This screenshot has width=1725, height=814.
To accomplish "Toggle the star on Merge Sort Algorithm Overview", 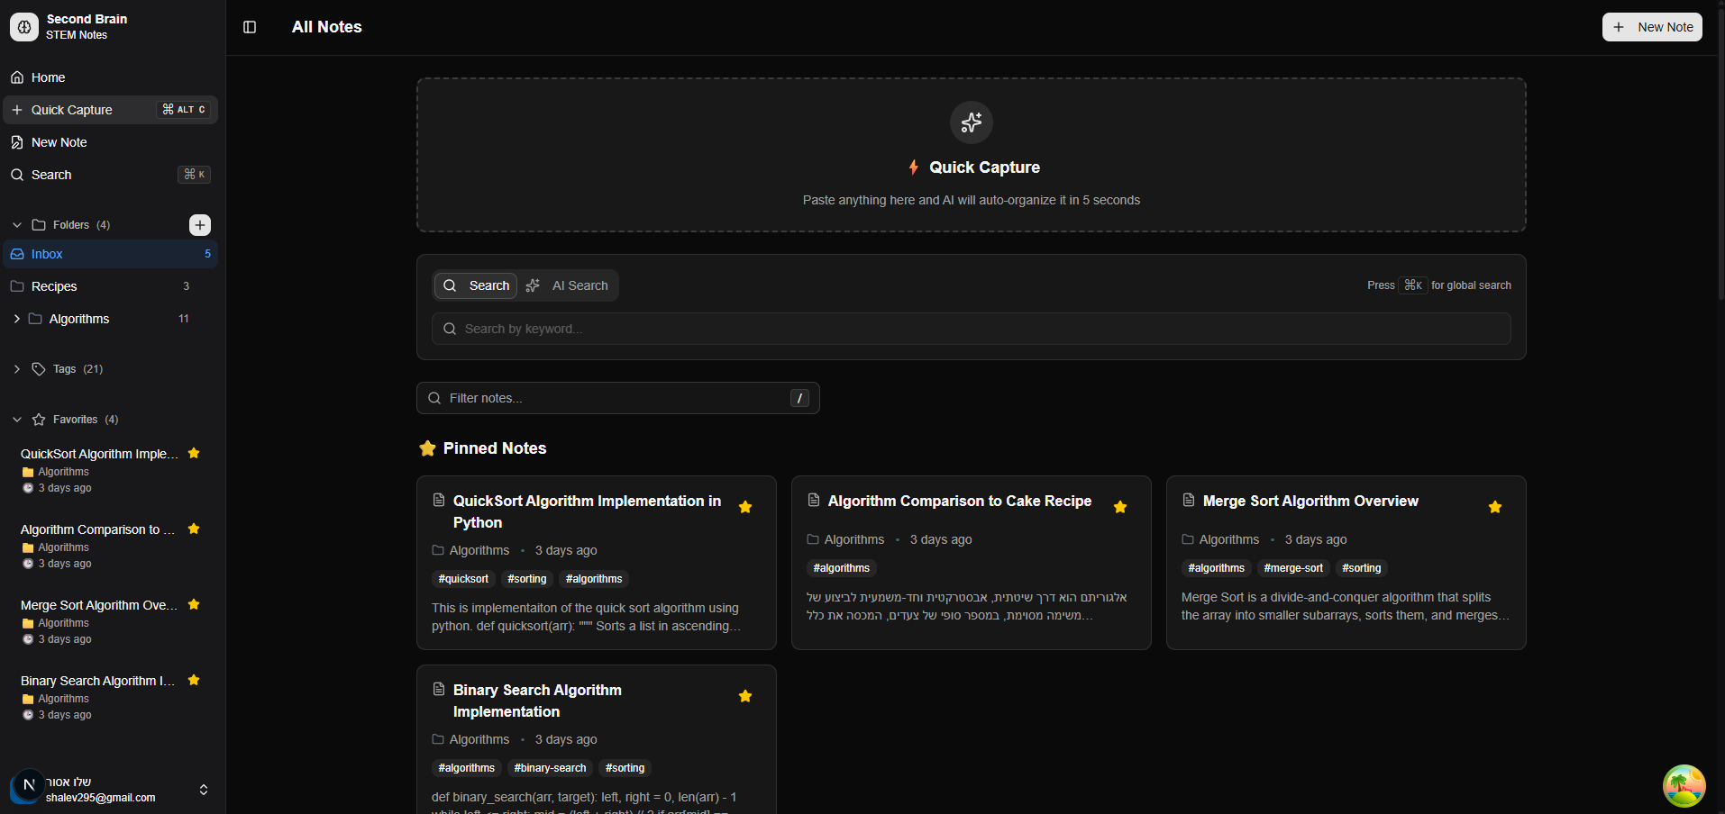I will click(1495, 507).
